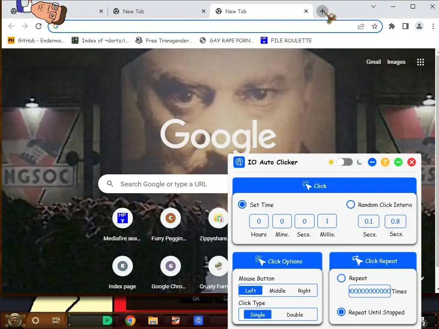Screen dimensions: 439x329
Task: Set click type to Single
Action: tap(258, 314)
